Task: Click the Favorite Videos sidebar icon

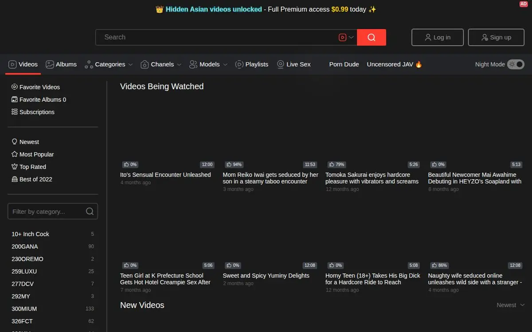Action: 15,87
